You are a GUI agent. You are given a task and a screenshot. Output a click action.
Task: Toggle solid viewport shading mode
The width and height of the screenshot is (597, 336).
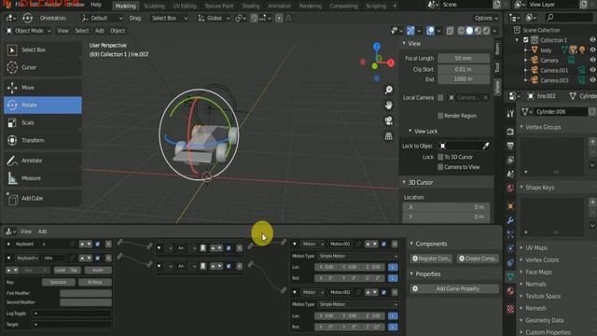pos(469,31)
